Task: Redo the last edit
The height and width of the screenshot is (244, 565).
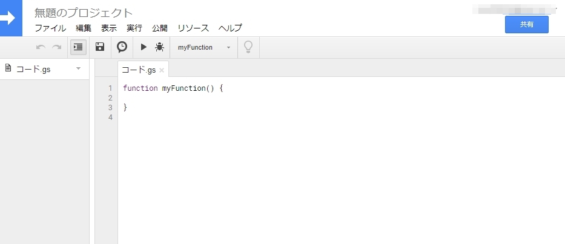Action: click(56, 47)
